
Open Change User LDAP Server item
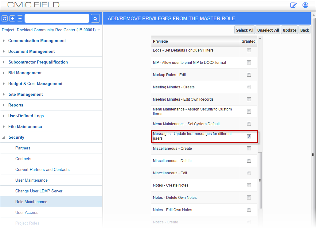click(39, 191)
